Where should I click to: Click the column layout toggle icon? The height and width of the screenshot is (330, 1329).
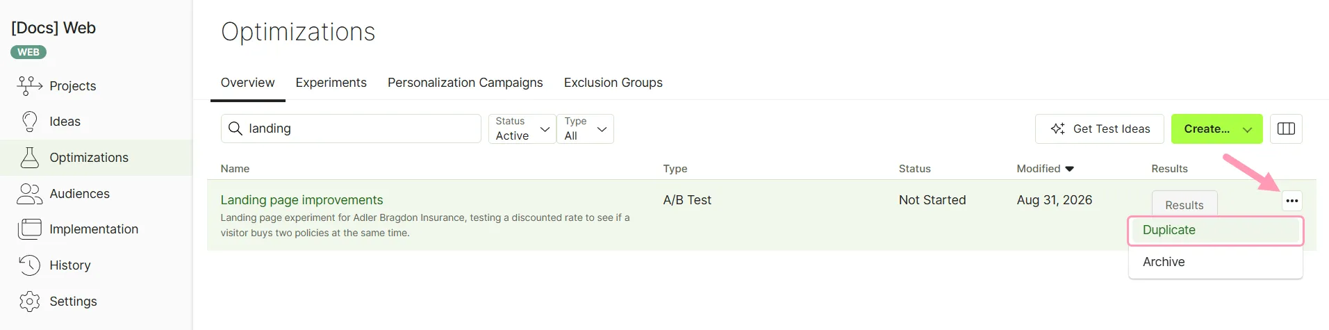(1286, 129)
